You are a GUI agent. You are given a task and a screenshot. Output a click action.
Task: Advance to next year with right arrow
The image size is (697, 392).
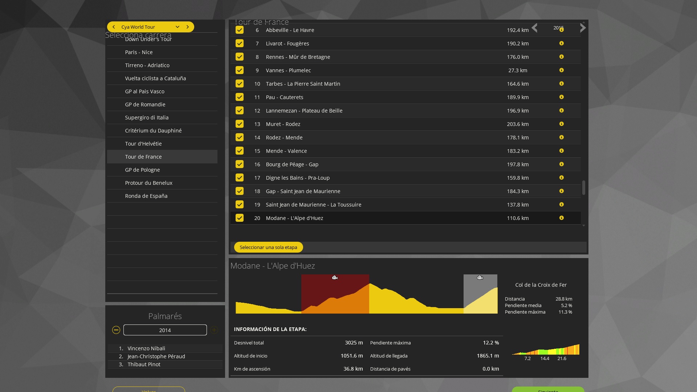coord(583,28)
